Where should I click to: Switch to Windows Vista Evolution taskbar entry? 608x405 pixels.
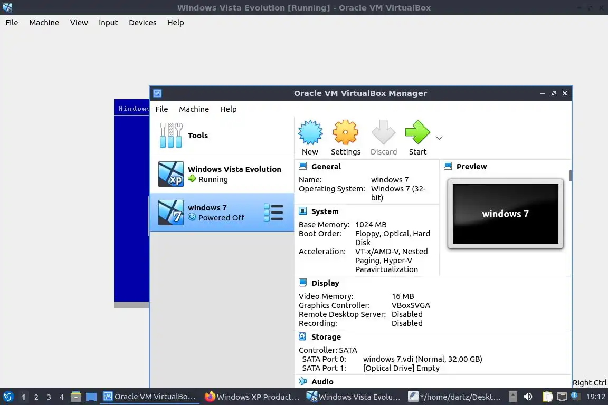point(354,397)
